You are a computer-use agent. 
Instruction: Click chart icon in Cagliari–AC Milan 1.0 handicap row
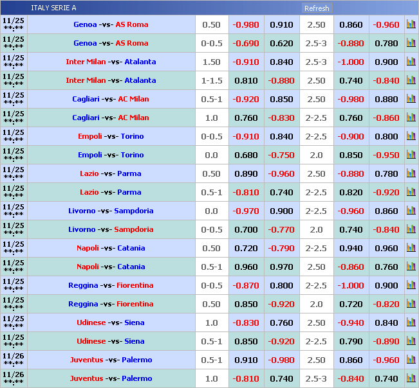411,118
